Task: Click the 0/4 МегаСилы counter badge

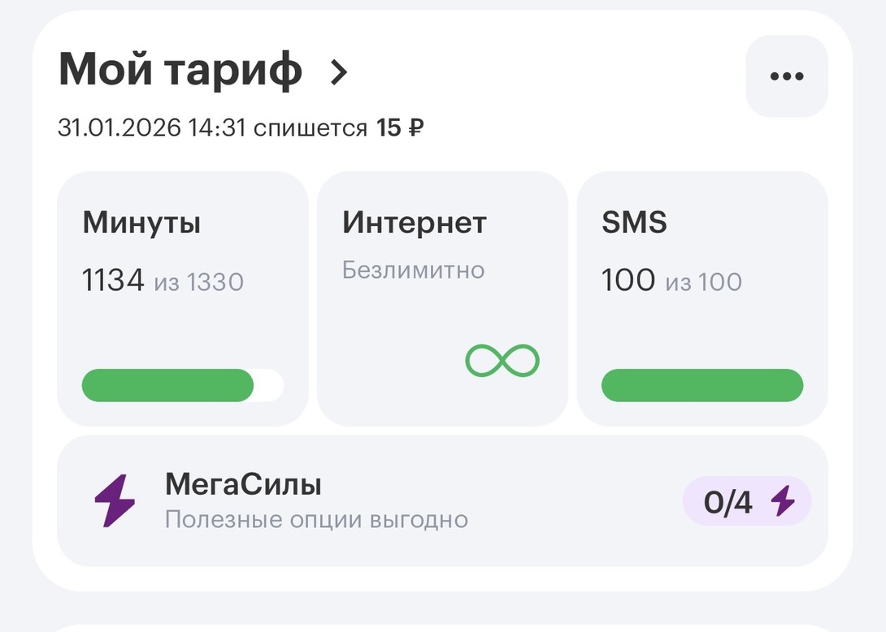Action: [746, 501]
